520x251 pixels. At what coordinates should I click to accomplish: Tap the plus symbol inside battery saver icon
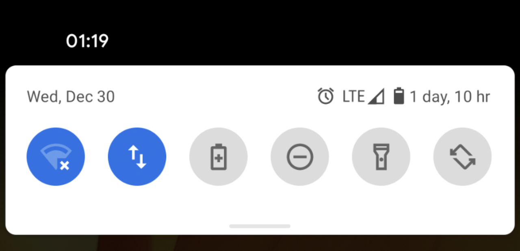[219, 159]
